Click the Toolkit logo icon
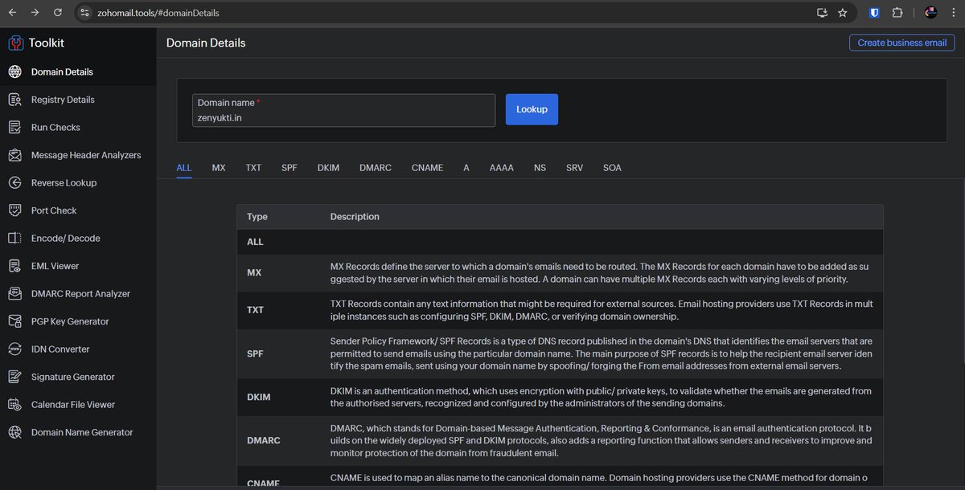 click(15, 43)
